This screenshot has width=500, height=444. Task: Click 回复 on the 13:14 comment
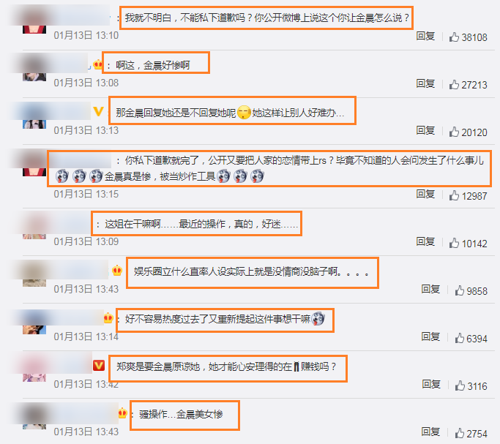coord(430,336)
